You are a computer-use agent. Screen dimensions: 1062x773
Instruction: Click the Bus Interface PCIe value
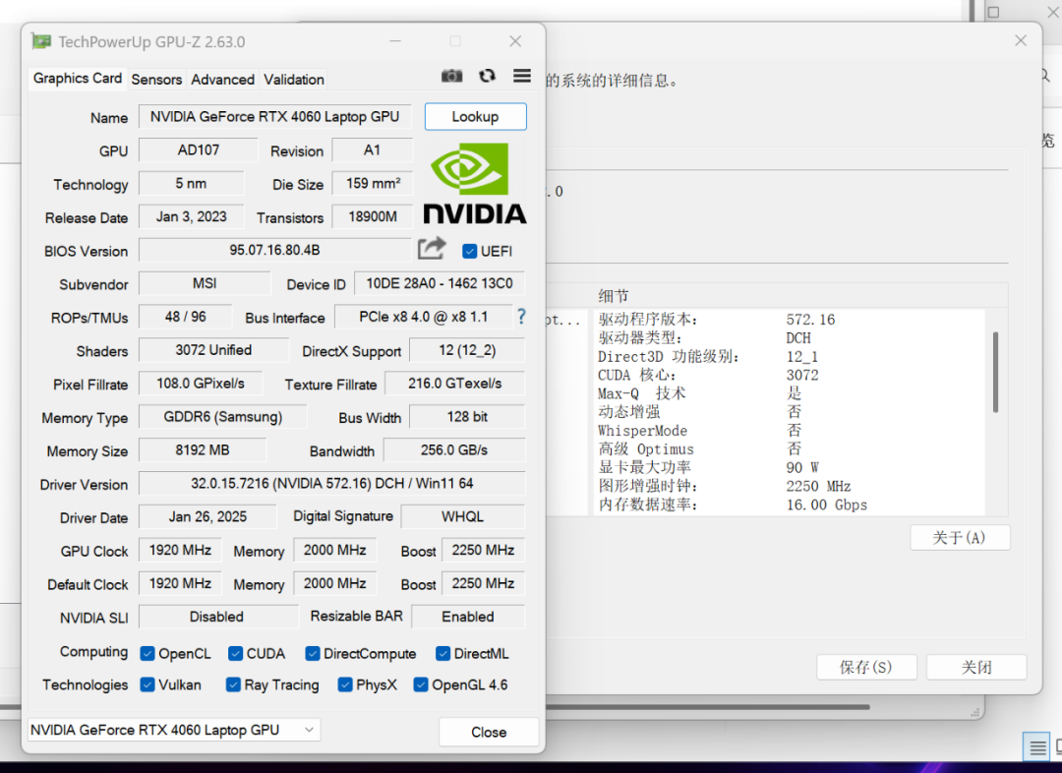tap(423, 317)
